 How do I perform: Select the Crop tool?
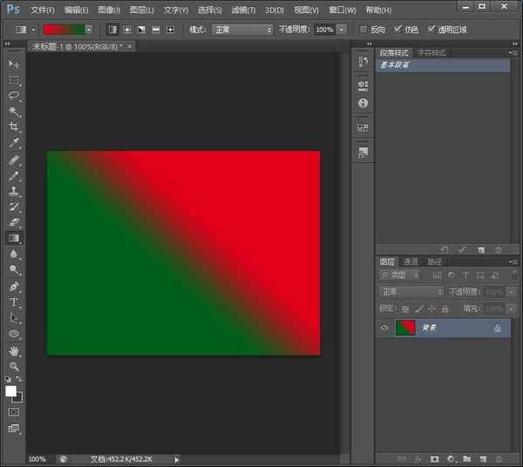[x=14, y=127]
